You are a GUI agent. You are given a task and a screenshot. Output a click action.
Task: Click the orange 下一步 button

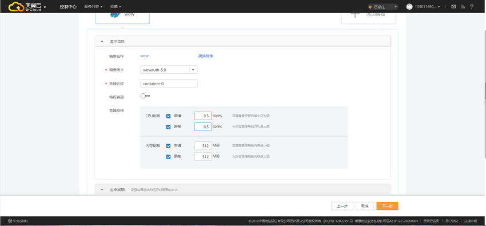click(x=387, y=206)
